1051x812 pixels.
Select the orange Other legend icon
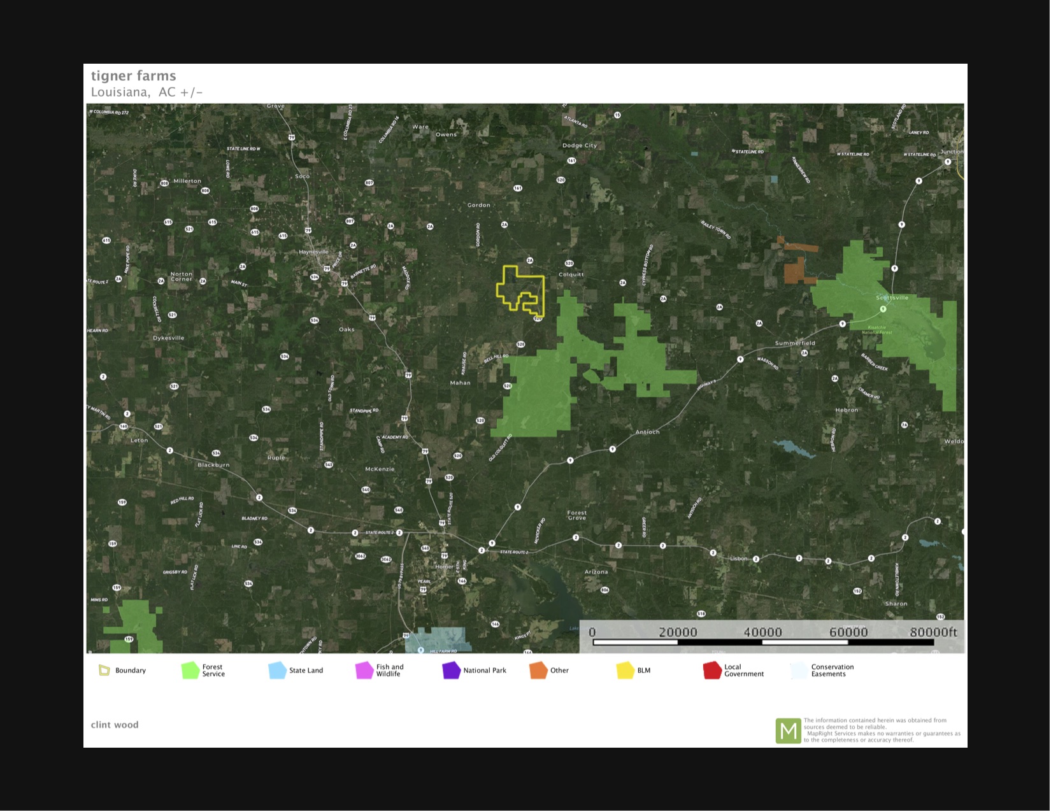(538, 671)
